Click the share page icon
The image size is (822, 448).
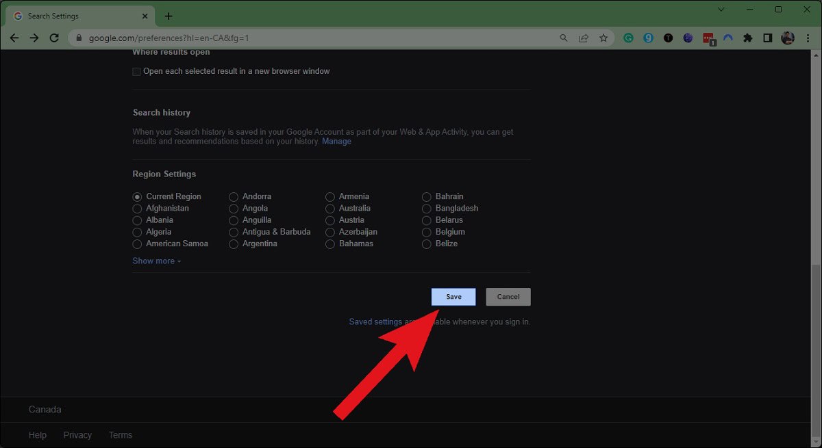point(584,38)
